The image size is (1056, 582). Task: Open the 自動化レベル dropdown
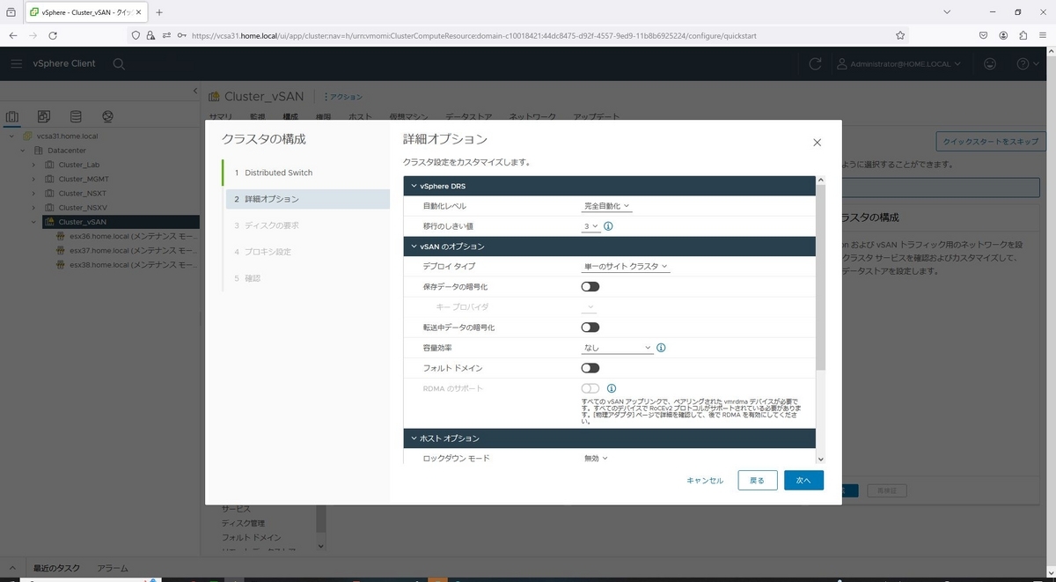point(607,206)
